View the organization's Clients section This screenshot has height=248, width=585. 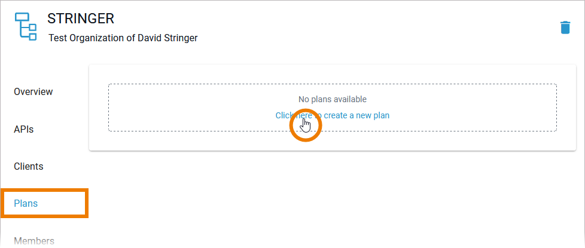29,166
